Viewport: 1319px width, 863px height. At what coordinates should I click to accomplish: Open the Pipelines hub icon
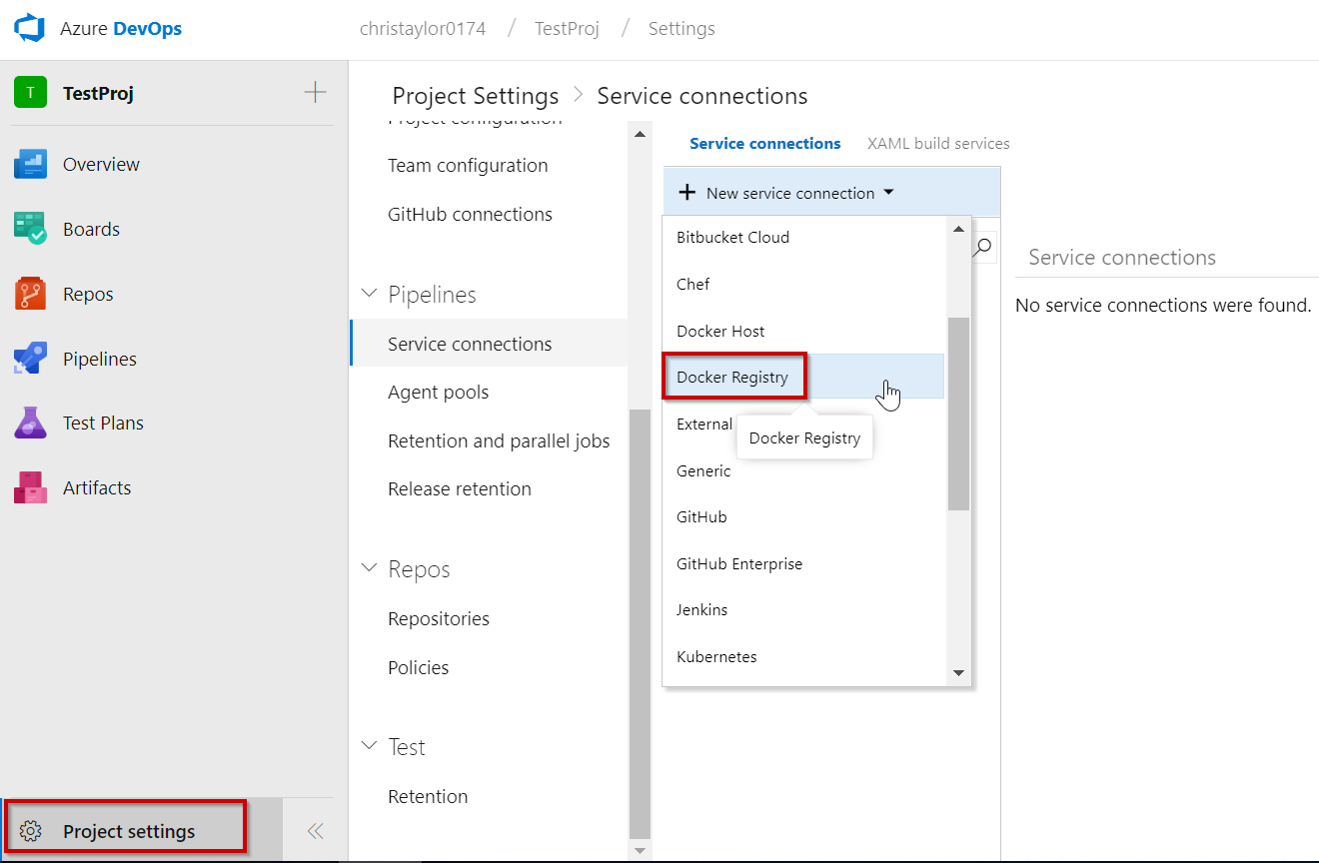coord(30,359)
